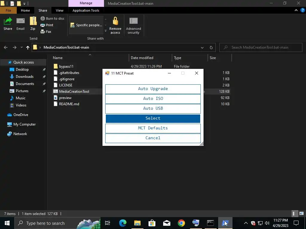Viewport: 306px width, 229px height.
Task: Click the Zip icon
Action: click(33, 23)
